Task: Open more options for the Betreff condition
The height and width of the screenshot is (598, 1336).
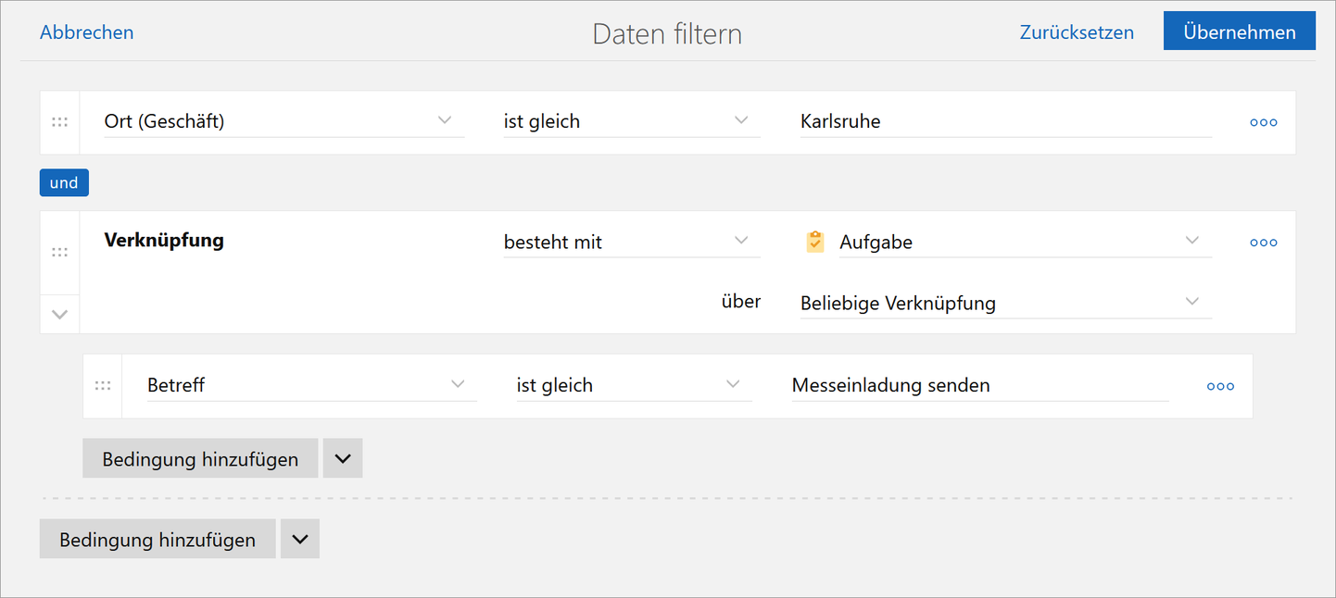Action: [1220, 386]
